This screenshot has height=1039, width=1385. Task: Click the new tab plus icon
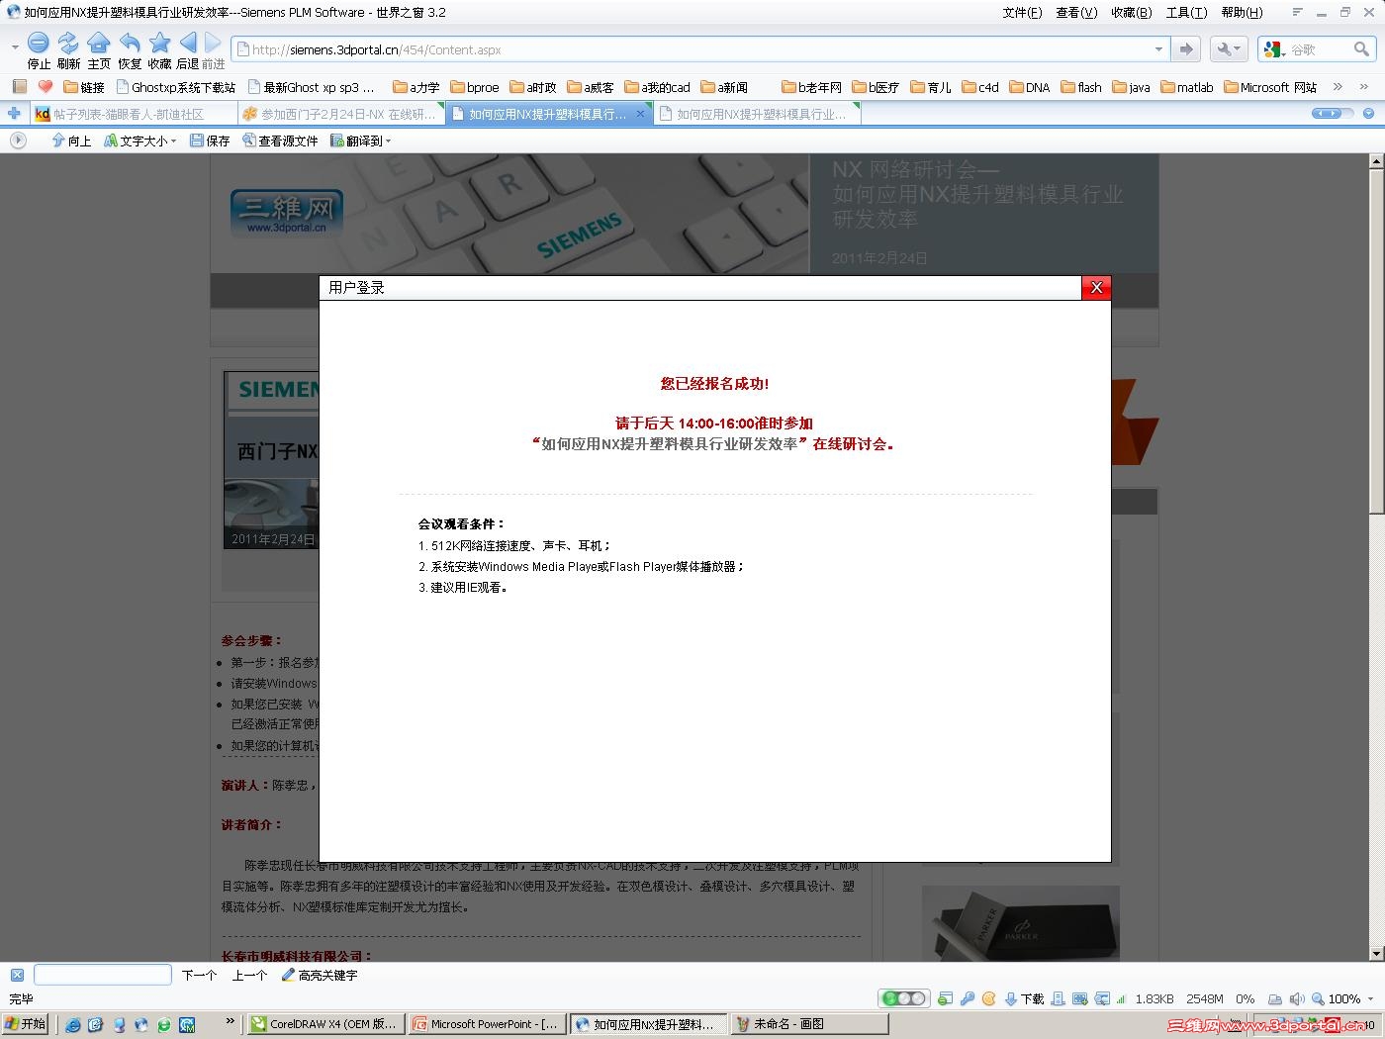pyautogui.click(x=14, y=114)
